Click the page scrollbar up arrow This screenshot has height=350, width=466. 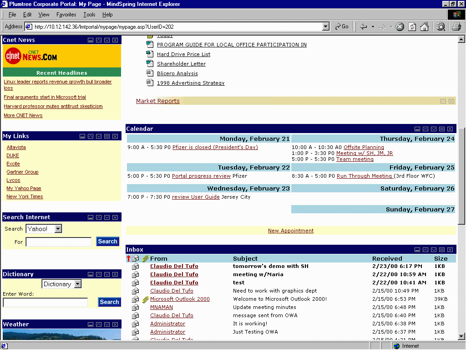461,39
